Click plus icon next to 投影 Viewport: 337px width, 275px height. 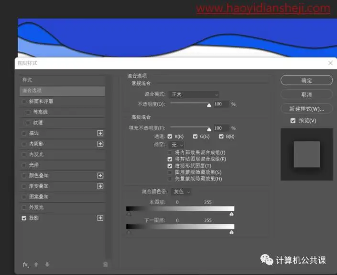coord(100,218)
